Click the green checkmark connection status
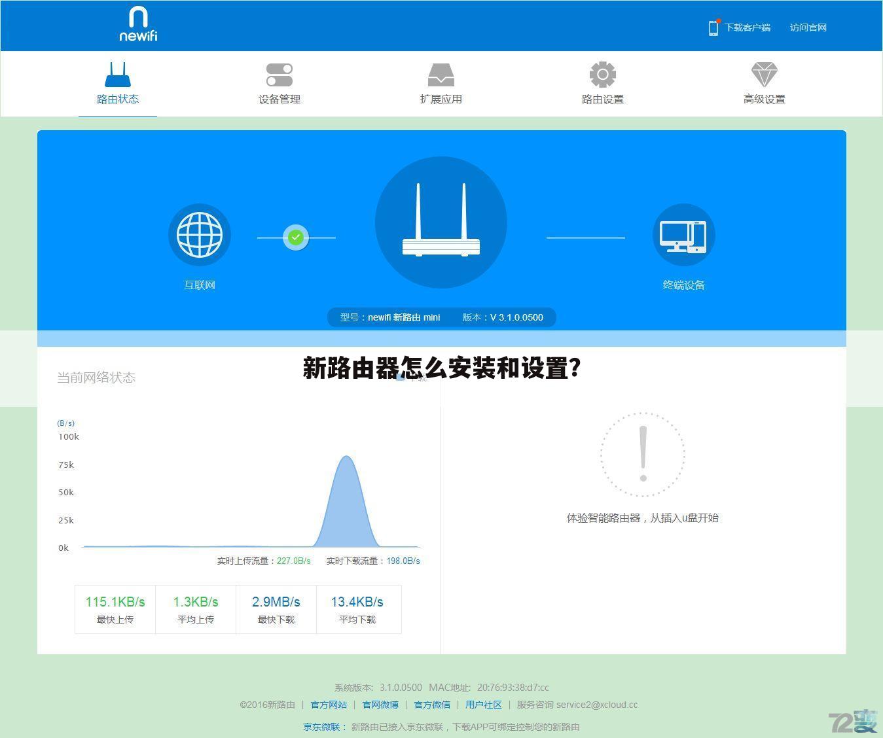The height and width of the screenshot is (738, 883). coord(296,237)
